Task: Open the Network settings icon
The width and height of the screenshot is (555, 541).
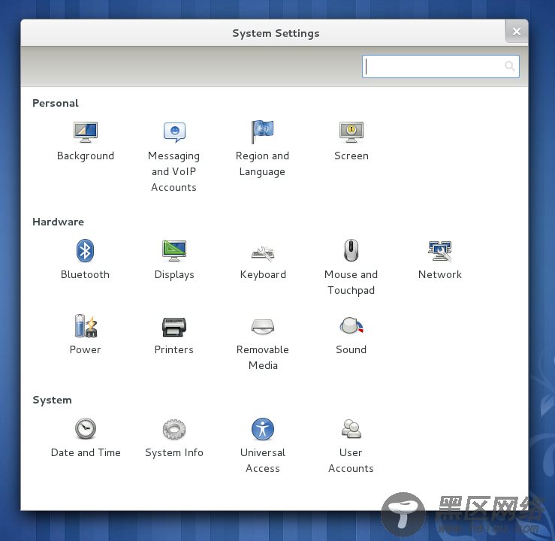Action: 440,252
